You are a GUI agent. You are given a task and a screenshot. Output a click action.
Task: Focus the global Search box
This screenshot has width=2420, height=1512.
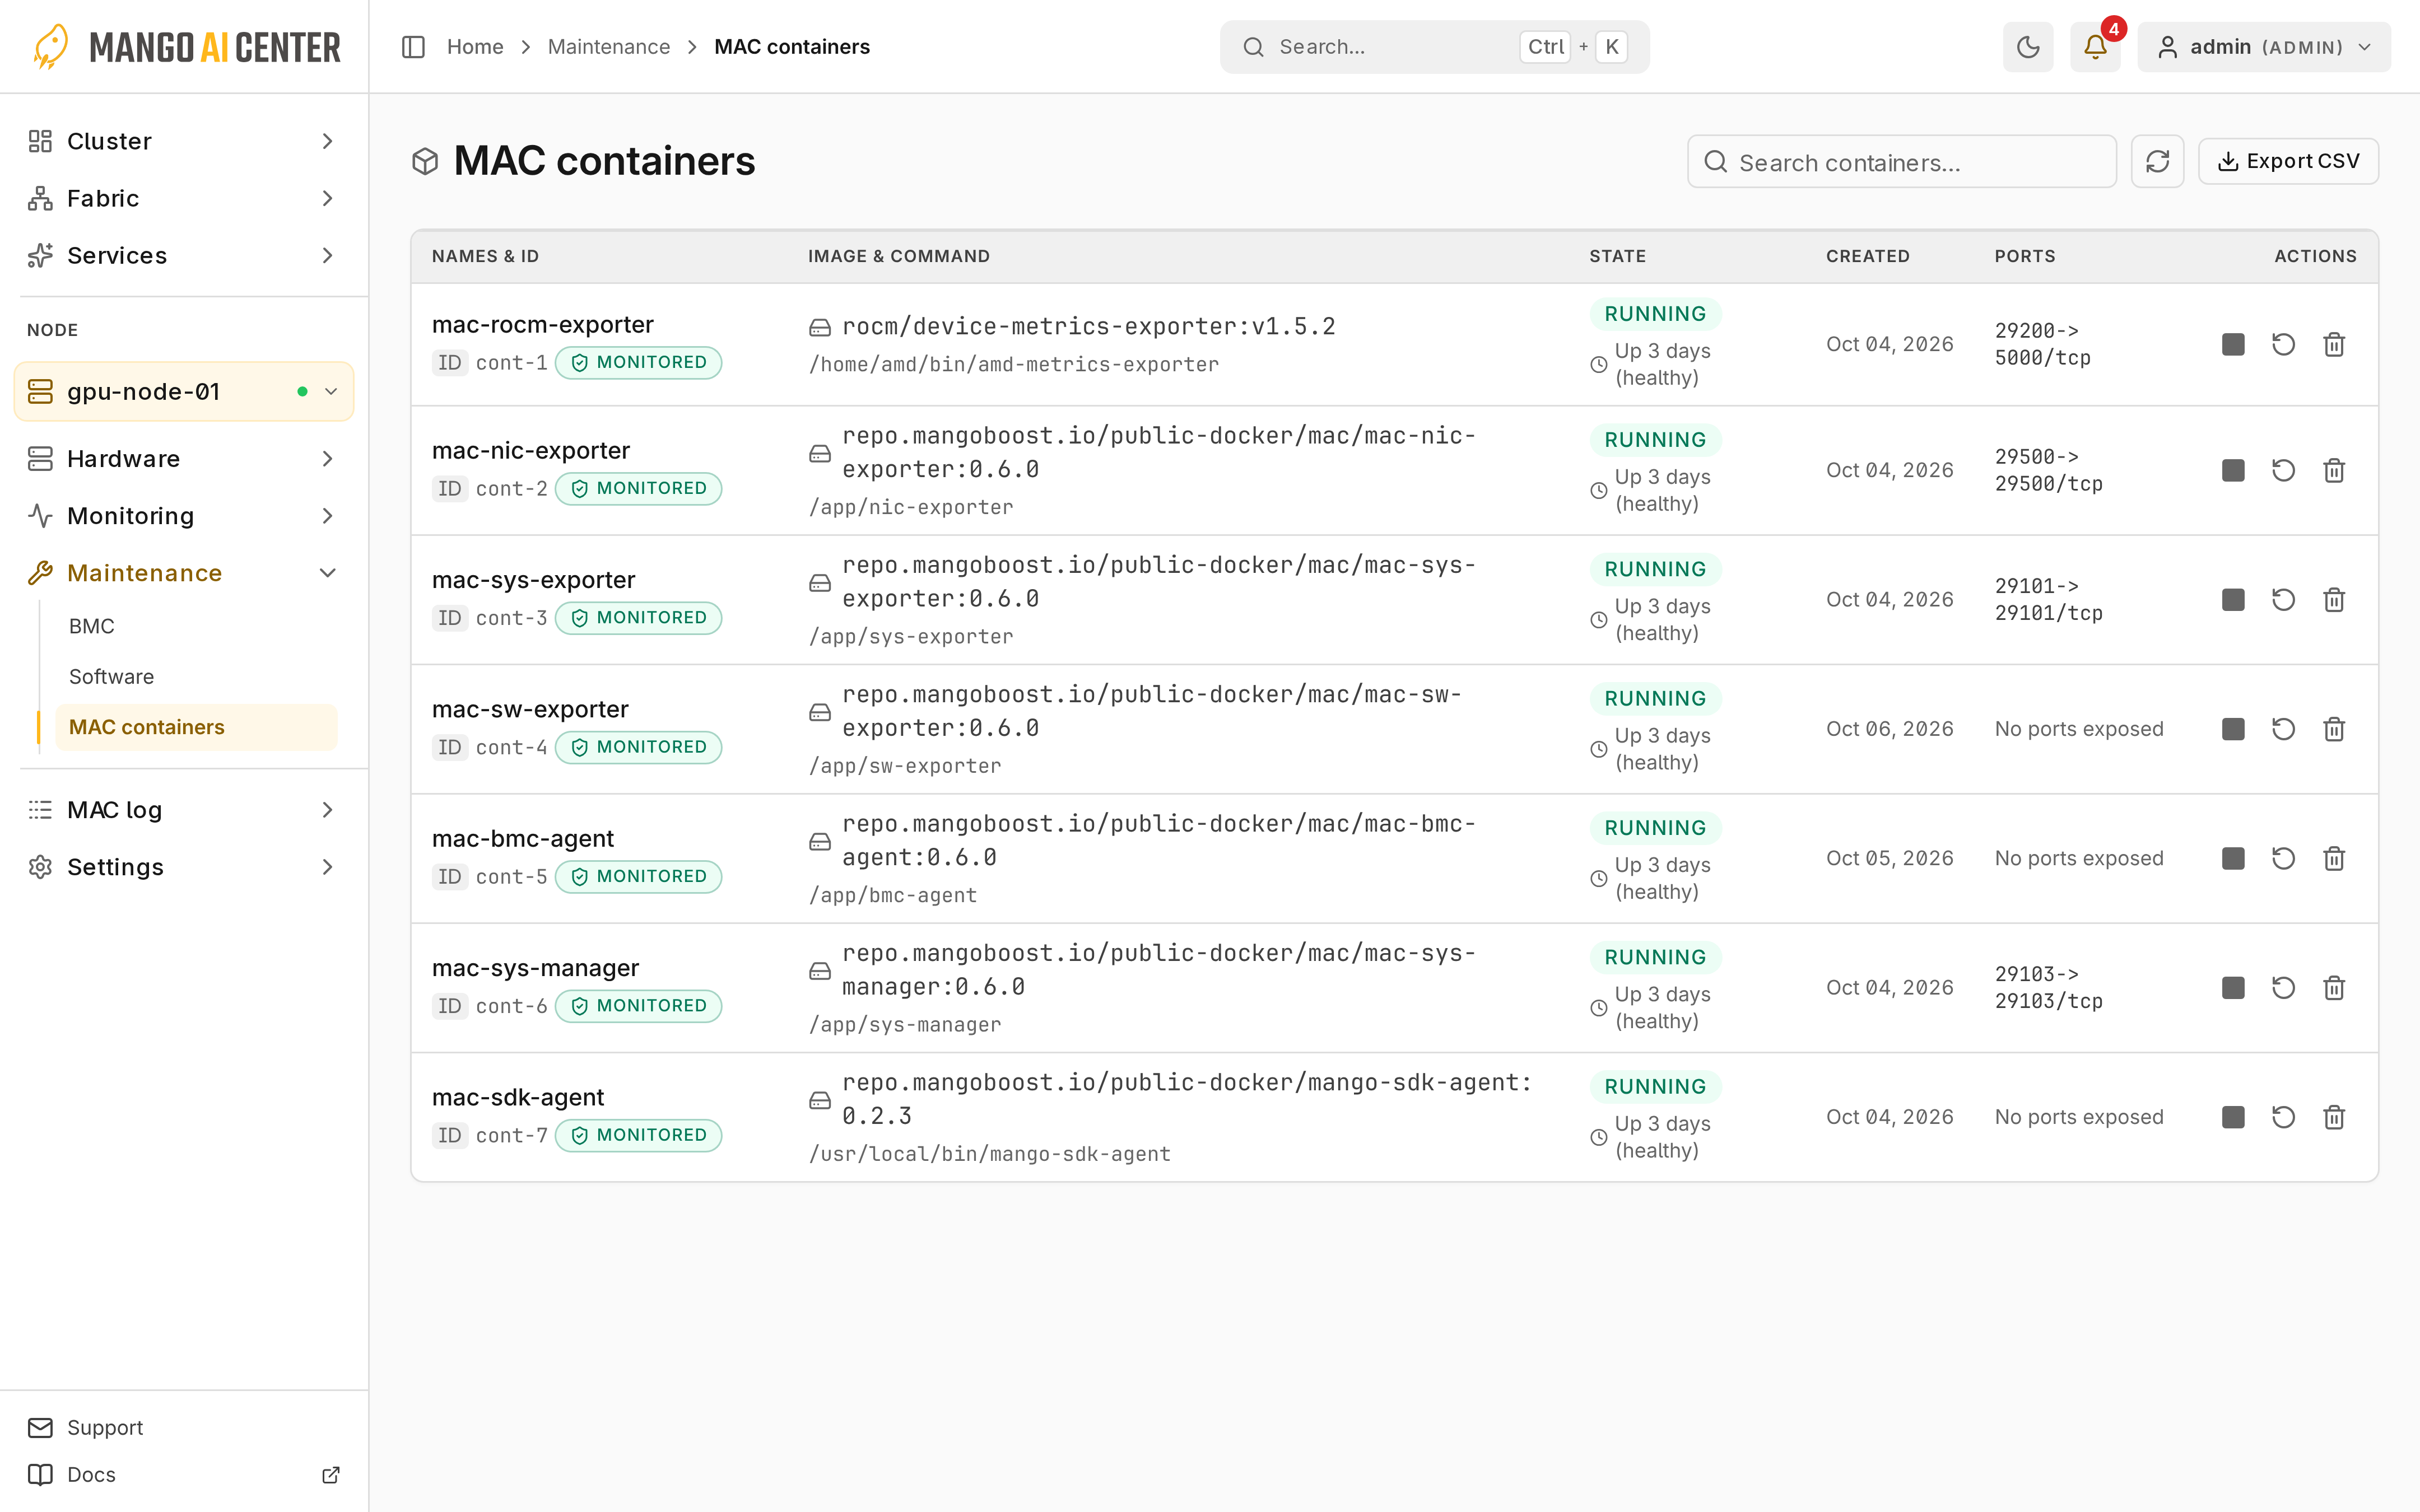pos(1434,47)
